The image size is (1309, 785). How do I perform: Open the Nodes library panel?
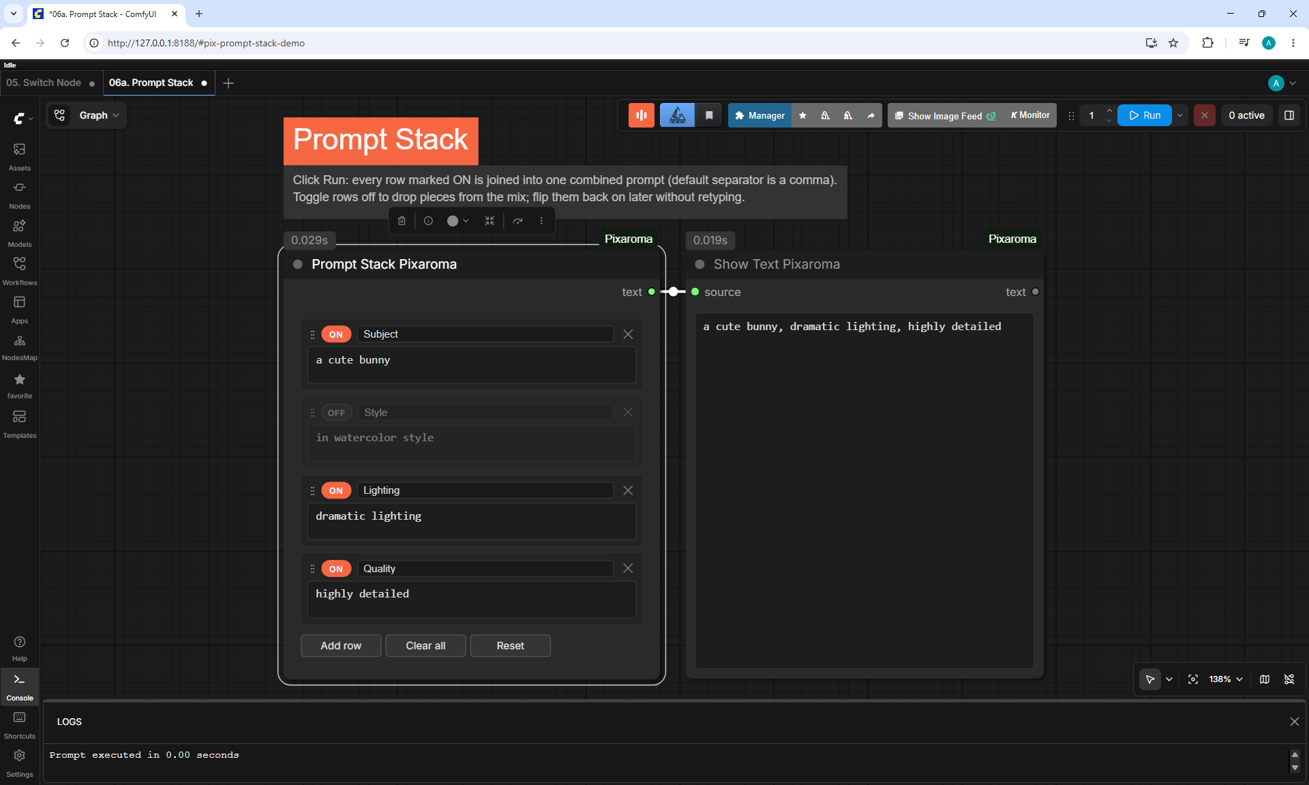click(x=19, y=194)
